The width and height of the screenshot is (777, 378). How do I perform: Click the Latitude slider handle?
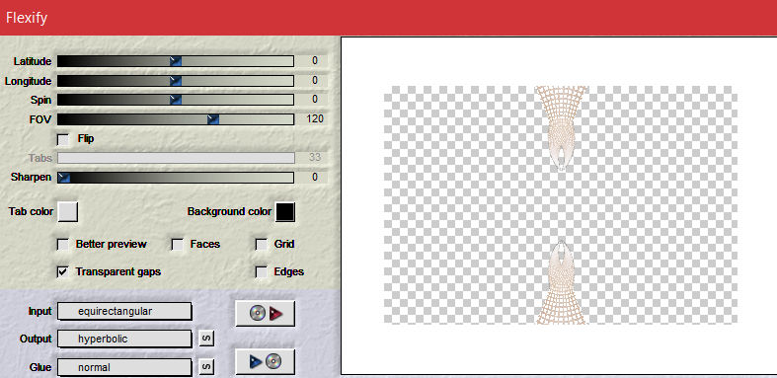(176, 61)
